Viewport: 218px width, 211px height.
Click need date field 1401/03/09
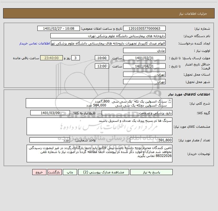click(50, 113)
